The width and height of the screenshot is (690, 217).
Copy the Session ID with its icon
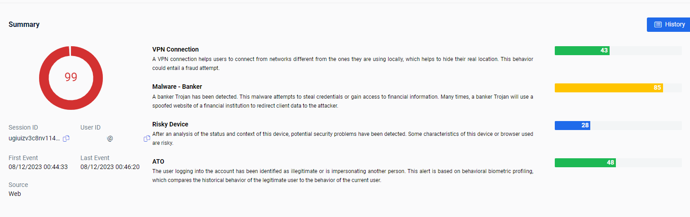click(x=66, y=139)
